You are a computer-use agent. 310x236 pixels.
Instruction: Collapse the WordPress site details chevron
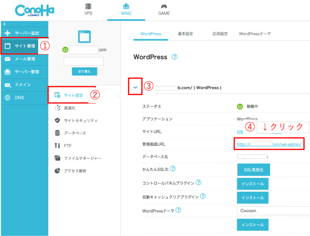pos(135,87)
